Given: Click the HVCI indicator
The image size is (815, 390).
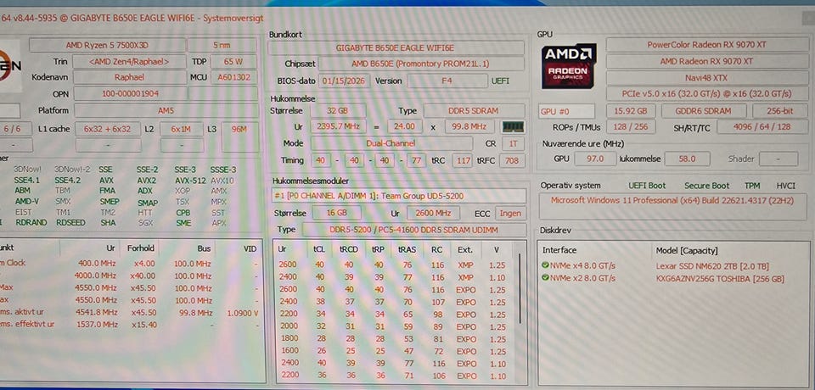Looking at the screenshot, I should tap(785, 186).
